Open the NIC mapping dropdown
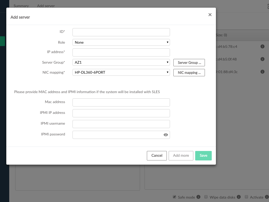The image size is (269, 202). pos(121,72)
